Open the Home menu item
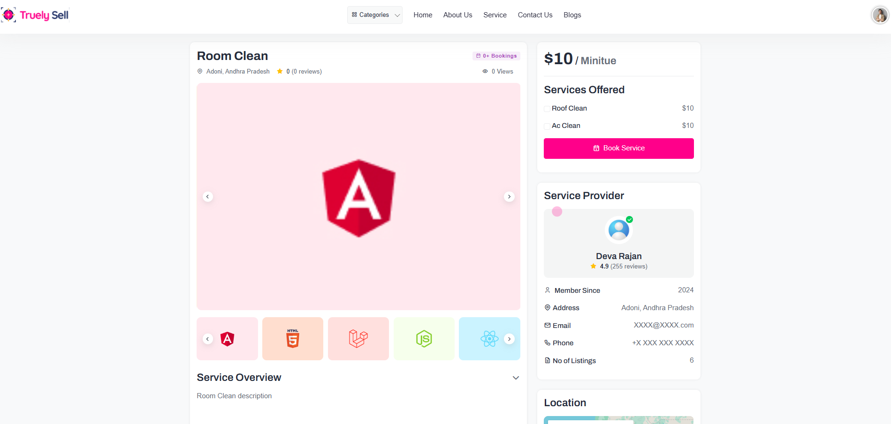This screenshot has height=424, width=891. 423,15
